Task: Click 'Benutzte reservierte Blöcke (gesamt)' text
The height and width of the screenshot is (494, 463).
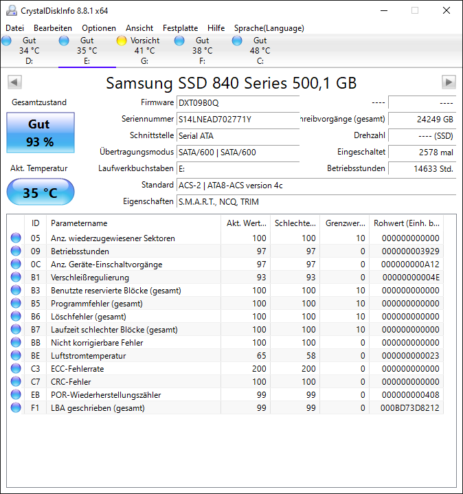Action: (x=116, y=291)
